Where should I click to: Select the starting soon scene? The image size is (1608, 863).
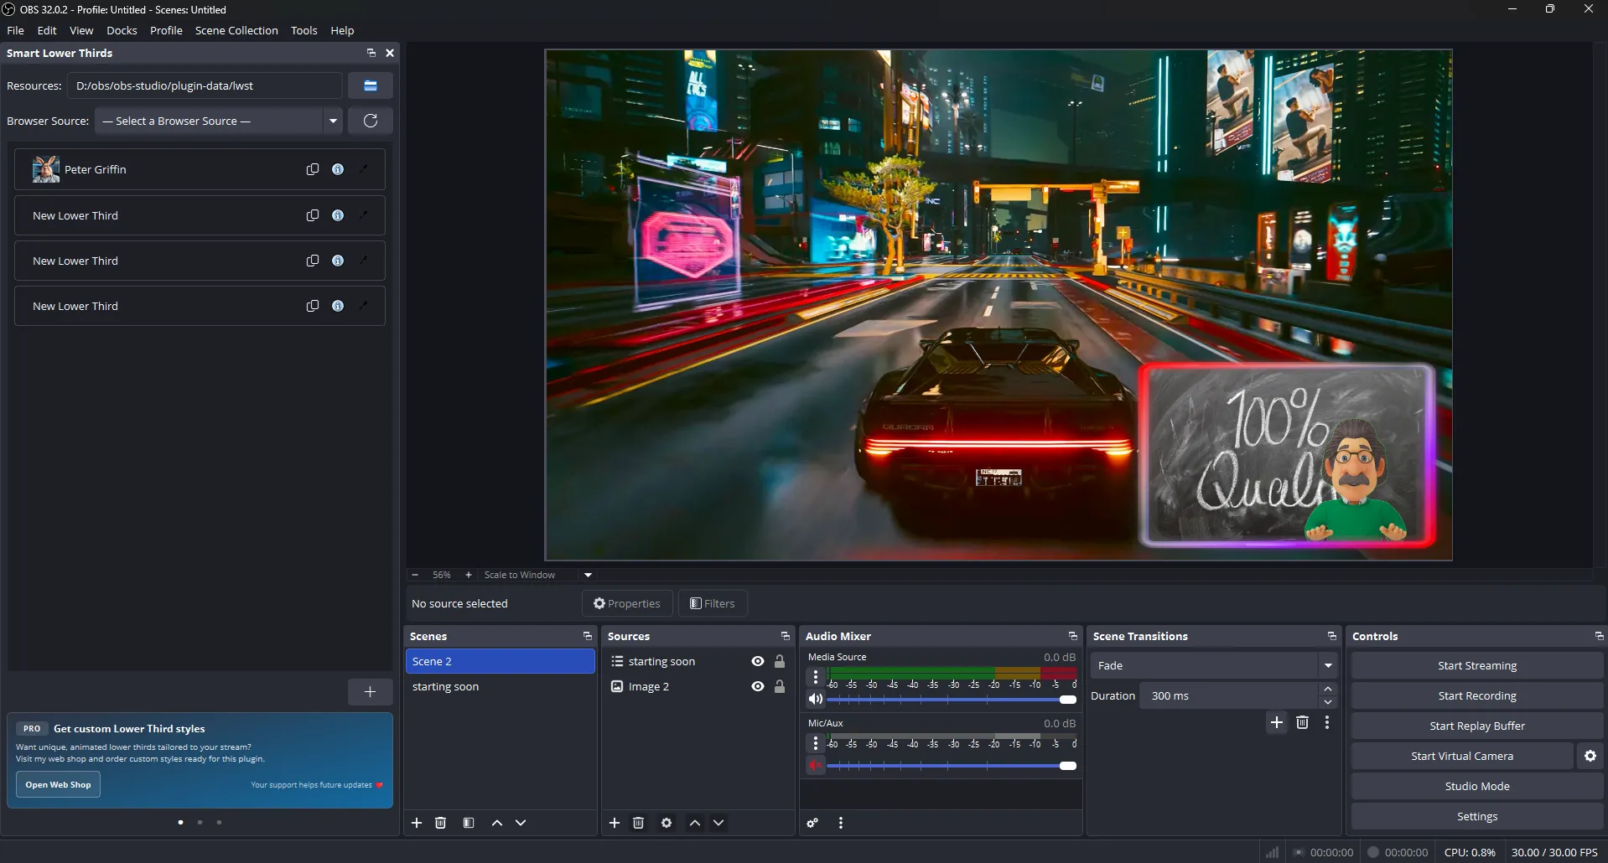(x=446, y=685)
